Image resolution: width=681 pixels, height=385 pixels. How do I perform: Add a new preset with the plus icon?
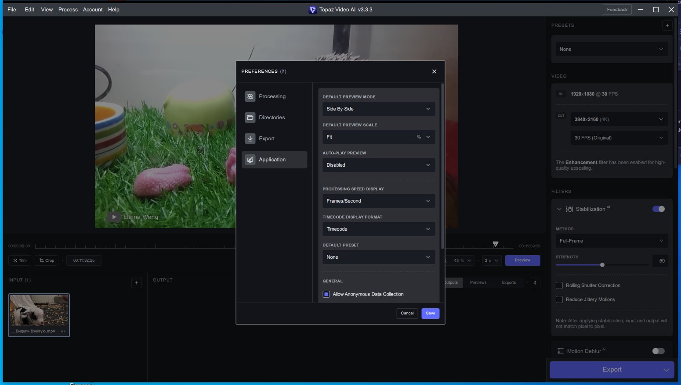667,25
